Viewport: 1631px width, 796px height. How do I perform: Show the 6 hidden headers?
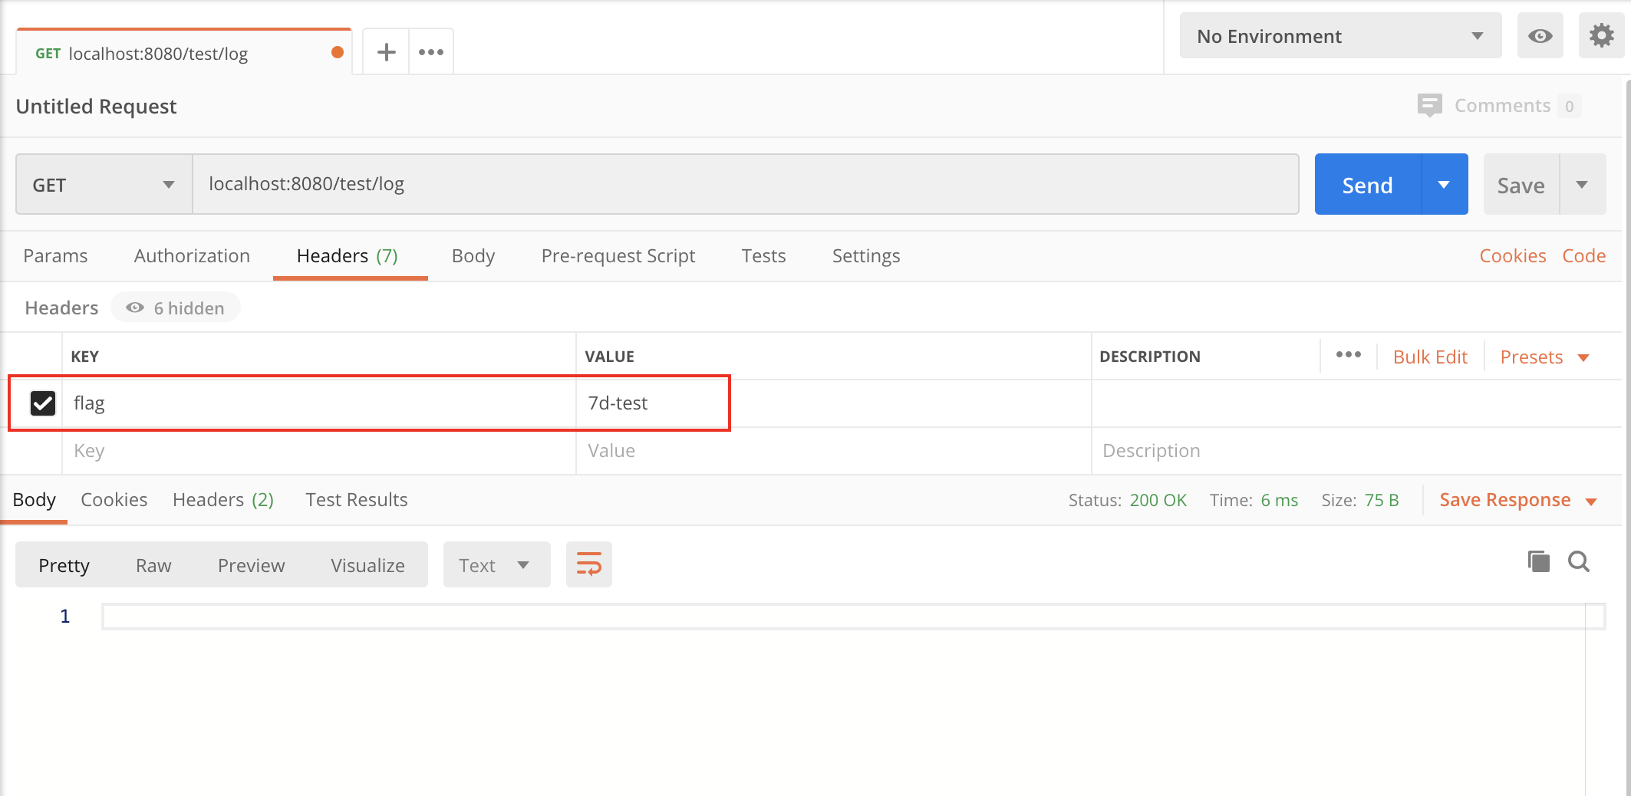pos(176,308)
